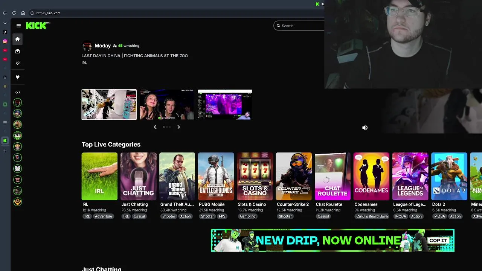Reload the browser page

click(x=14, y=13)
